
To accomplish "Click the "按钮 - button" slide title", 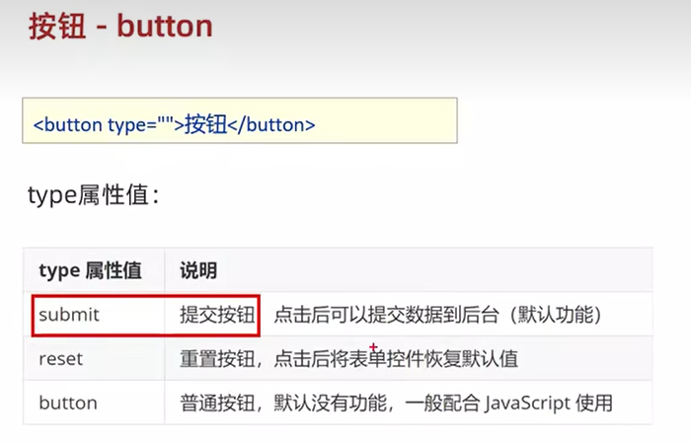I will point(120,27).
